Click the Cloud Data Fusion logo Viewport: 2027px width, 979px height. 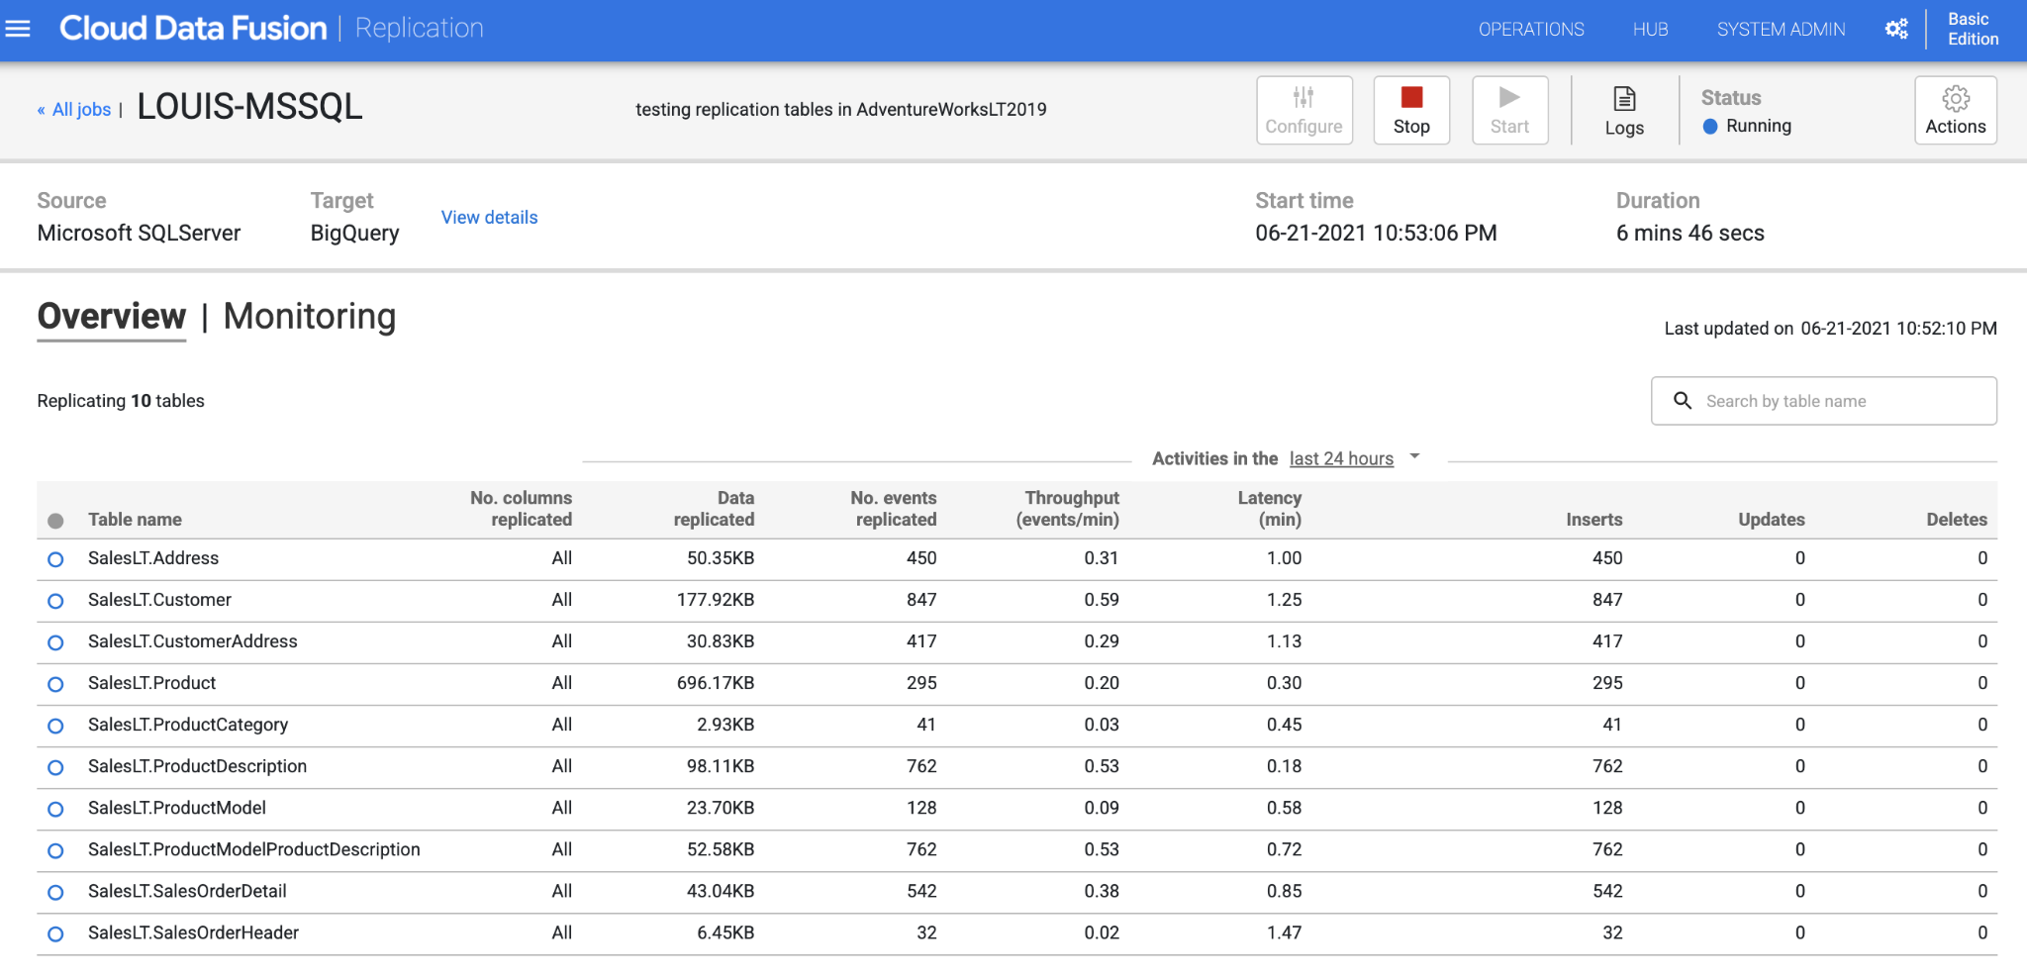[x=193, y=28]
